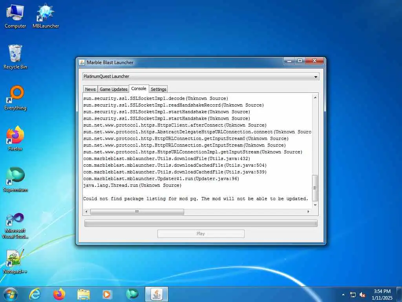Click the 'AbstractDelegateHttpsURLConnection.connect' line
This screenshot has height=302, width=402.
197,132
